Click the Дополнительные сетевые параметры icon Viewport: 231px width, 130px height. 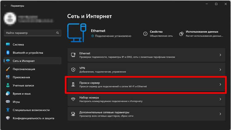[x=73, y=114]
